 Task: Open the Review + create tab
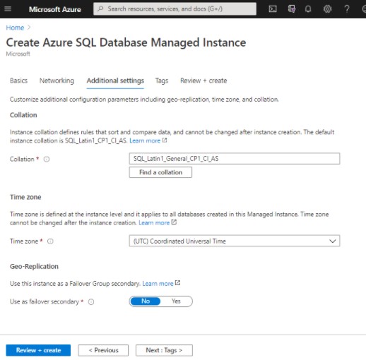(203, 80)
